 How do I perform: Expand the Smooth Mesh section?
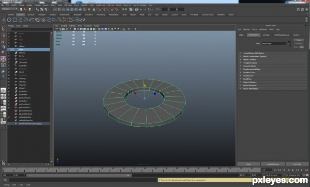(x=273, y=66)
